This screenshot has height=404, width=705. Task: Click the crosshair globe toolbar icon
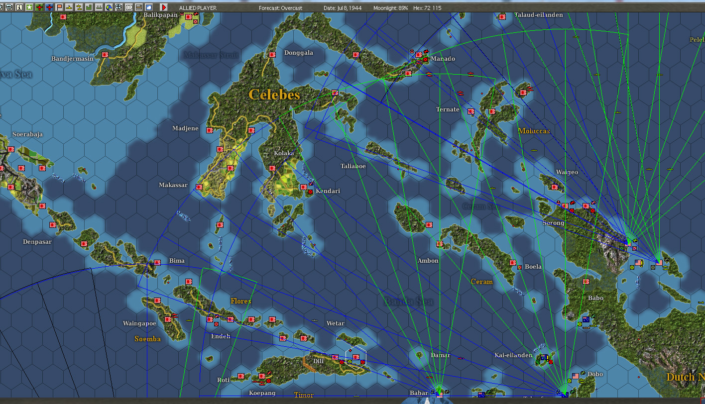tap(119, 7)
